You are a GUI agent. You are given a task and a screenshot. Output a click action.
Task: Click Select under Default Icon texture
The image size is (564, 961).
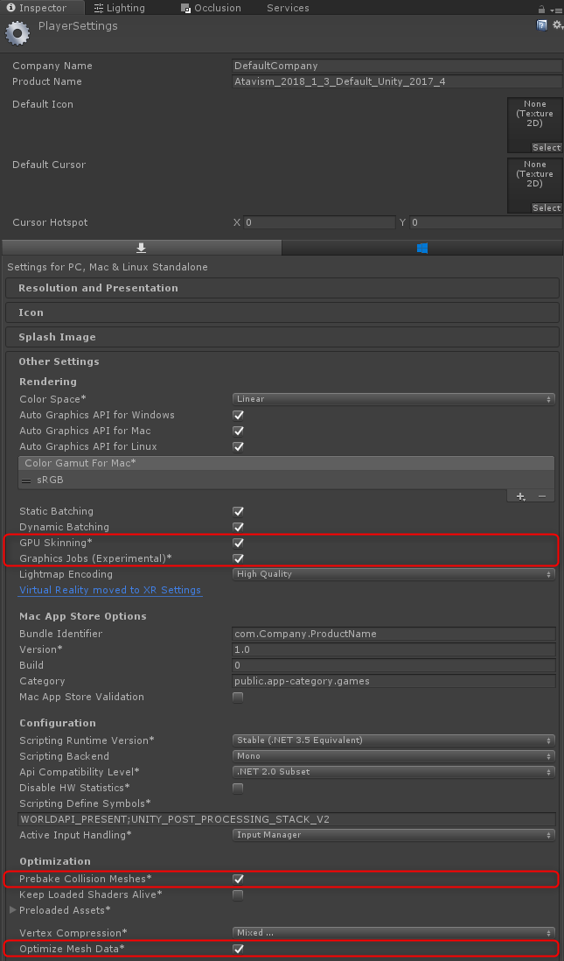pyautogui.click(x=547, y=148)
